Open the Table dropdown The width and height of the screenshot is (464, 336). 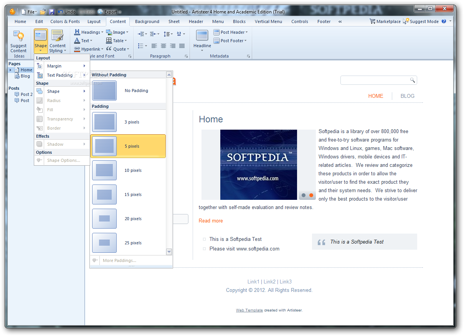116,41
